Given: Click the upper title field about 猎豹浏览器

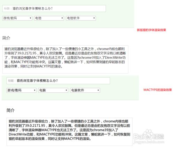Looking at the screenshot, I should (x=54, y=8).
